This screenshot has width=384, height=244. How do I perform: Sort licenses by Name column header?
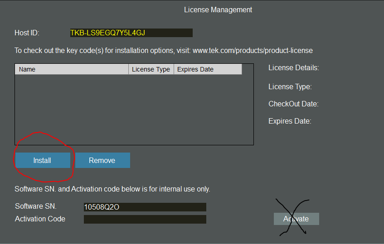pos(72,69)
